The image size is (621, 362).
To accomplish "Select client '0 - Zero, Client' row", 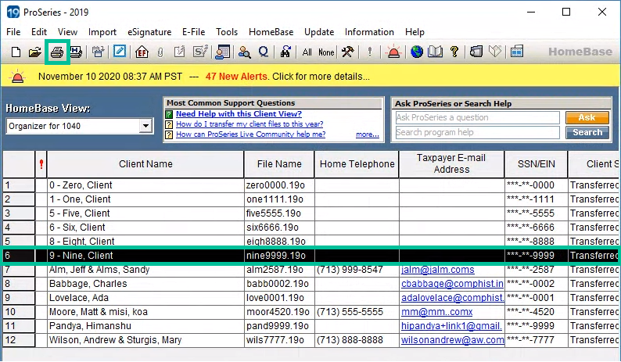I will tap(310, 185).
